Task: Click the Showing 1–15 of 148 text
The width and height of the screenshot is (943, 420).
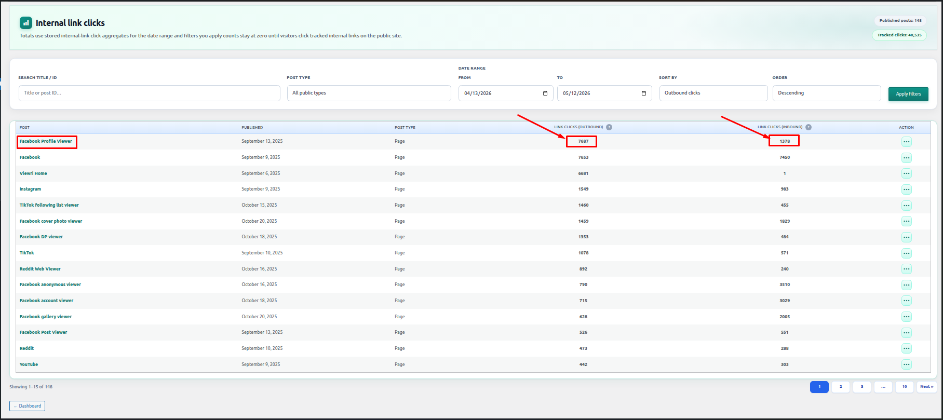Action: click(x=31, y=387)
